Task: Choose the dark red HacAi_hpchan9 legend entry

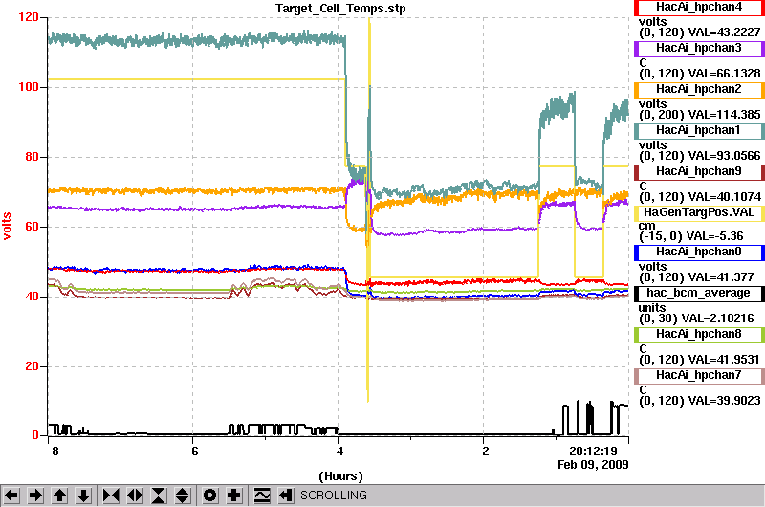Action: (699, 172)
